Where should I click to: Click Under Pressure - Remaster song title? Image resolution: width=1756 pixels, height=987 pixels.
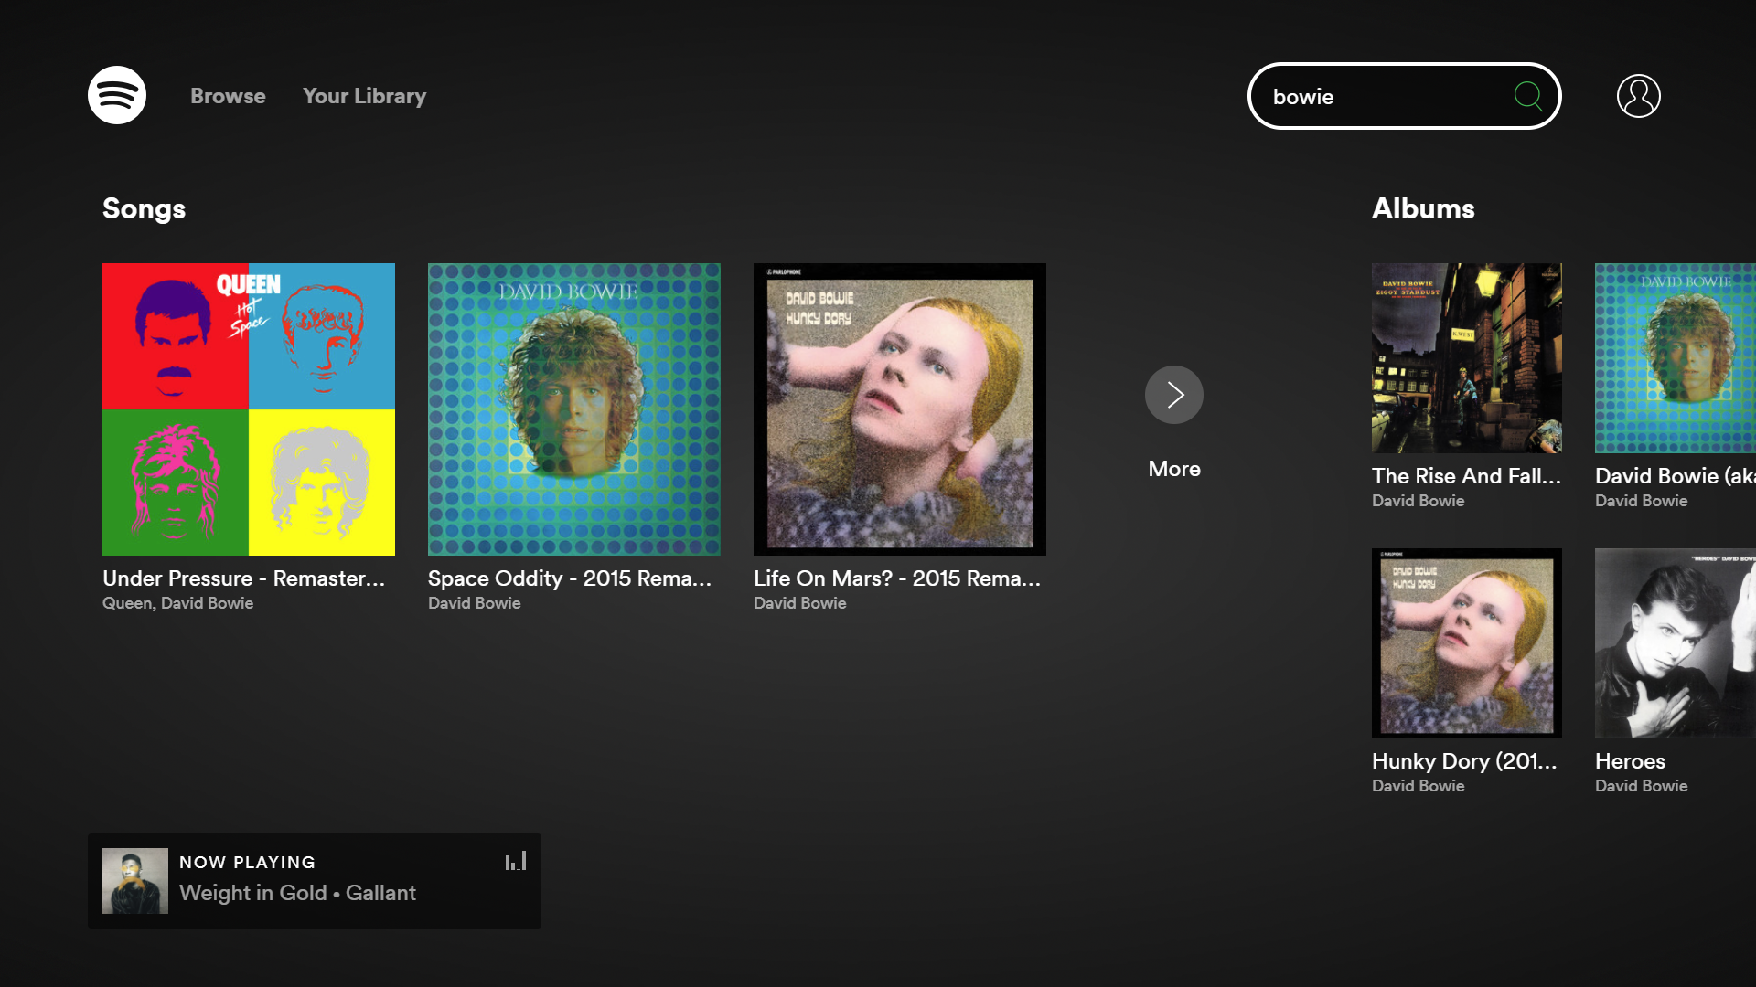(243, 578)
